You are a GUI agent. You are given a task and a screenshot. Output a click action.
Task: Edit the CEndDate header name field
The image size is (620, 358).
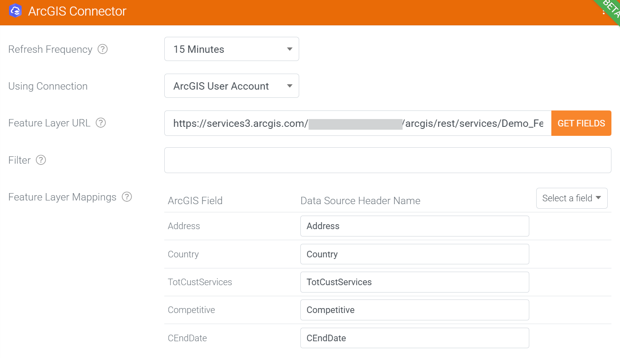click(x=415, y=338)
